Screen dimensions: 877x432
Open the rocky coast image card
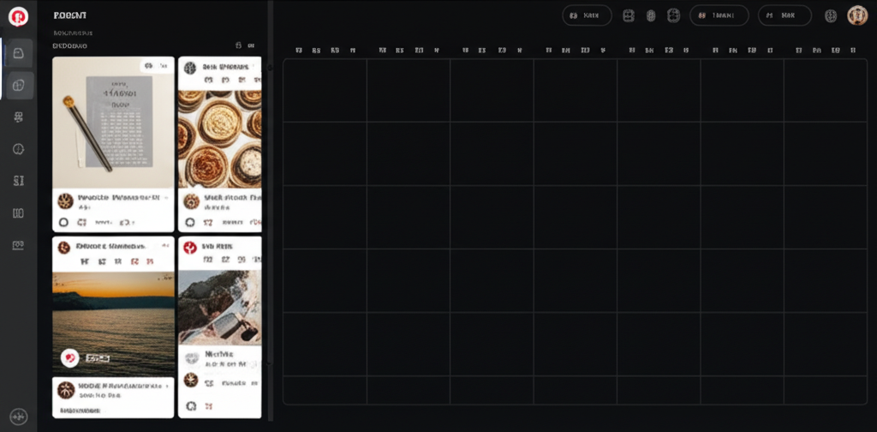[x=219, y=308]
